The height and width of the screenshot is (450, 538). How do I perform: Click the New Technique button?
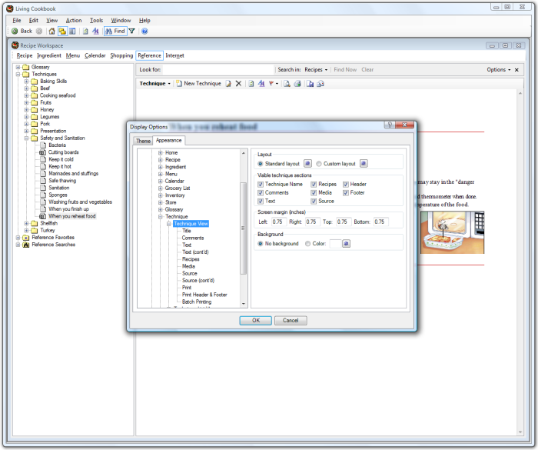pyautogui.click(x=198, y=84)
